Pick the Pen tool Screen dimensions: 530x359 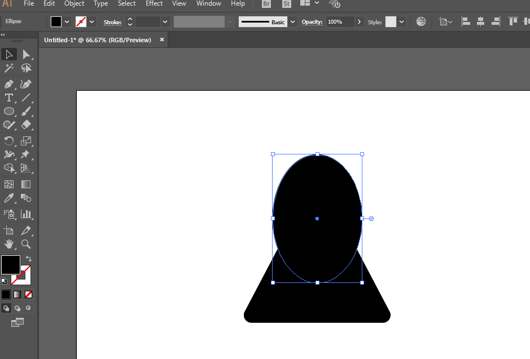(9, 84)
